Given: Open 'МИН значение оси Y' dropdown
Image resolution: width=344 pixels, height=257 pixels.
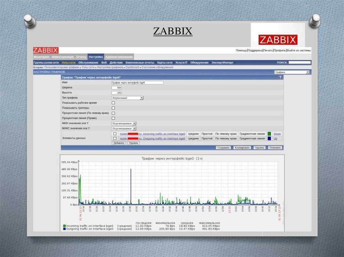Looking at the screenshot, I should [124, 123].
